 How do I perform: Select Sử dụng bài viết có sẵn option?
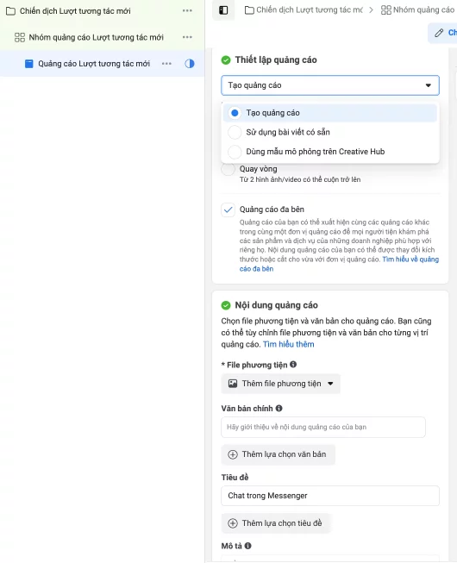[x=330, y=132]
